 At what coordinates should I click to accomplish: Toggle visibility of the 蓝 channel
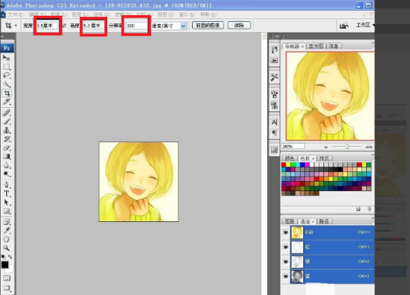click(x=286, y=276)
